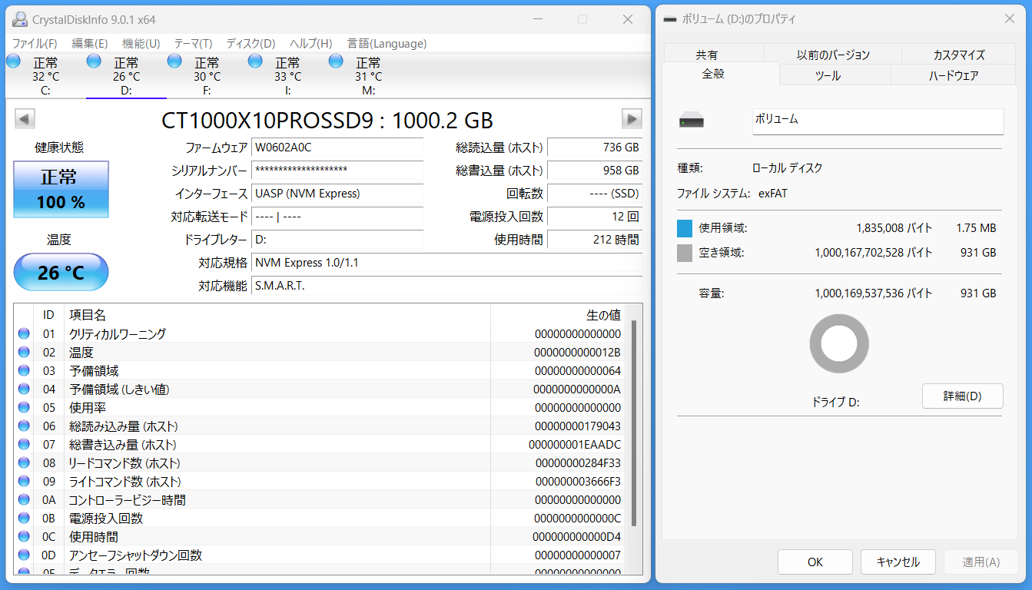Click the 正常 100% health status button

click(x=61, y=189)
